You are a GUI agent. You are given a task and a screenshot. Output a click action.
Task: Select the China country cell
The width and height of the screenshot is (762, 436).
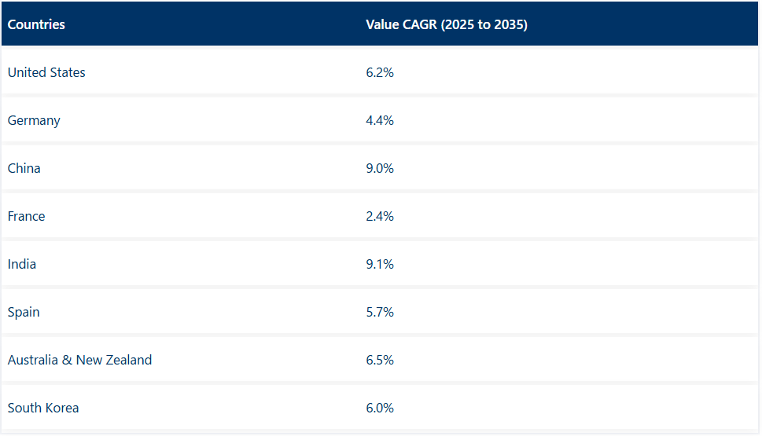pos(24,168)
